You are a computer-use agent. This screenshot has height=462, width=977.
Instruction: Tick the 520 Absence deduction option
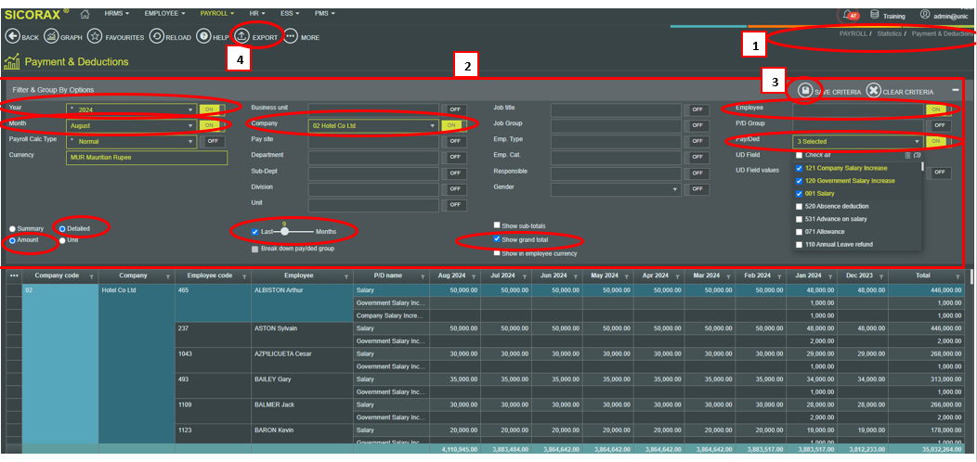click(800, 206)
